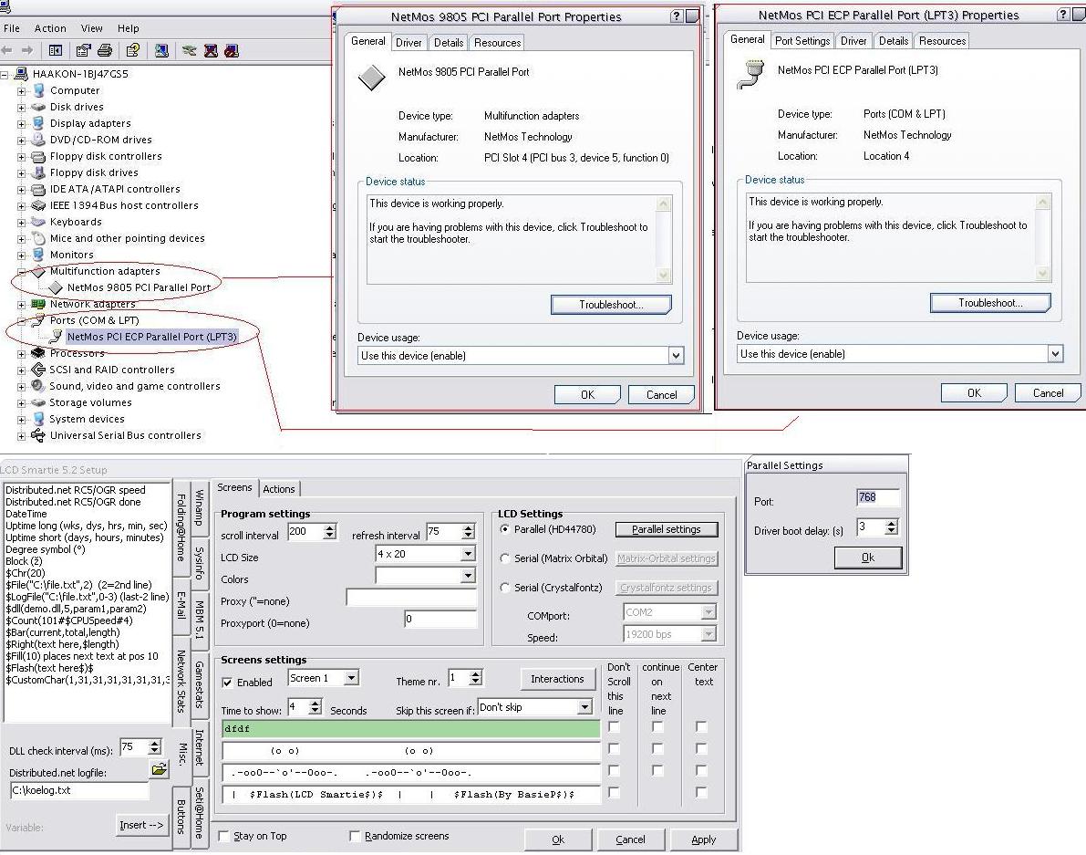The height and width of the screenshot is (855, 1086).
Task: Open logfile browse folder icon
Action: 160,769
